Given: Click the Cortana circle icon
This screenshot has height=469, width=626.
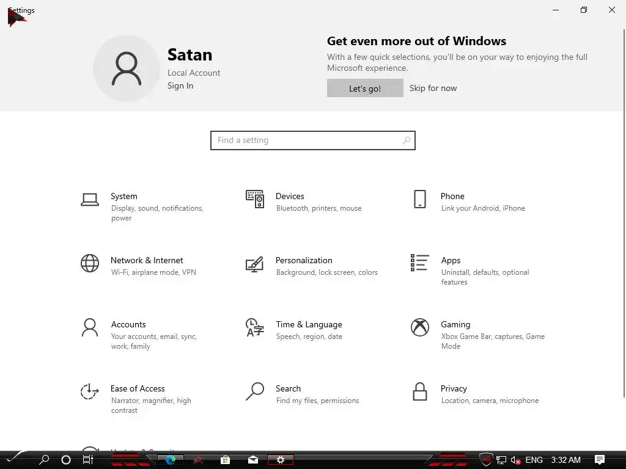Looking at the screenshot, I should click(x=66, y=460).
